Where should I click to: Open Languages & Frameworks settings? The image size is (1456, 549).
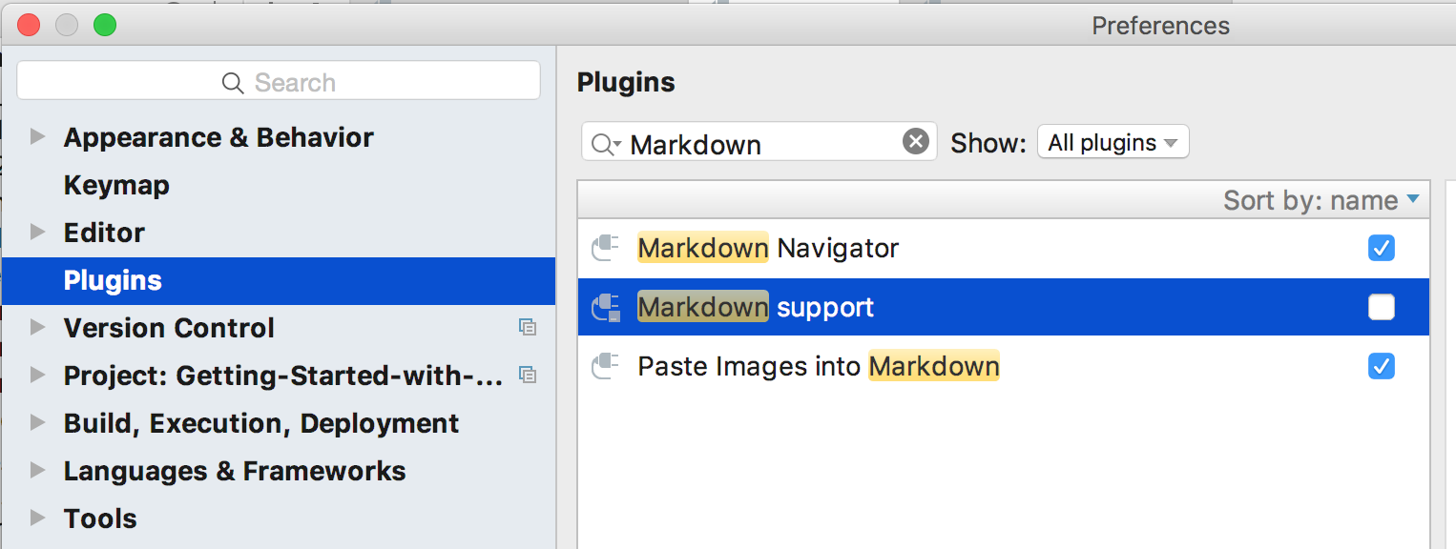point(234,471)
